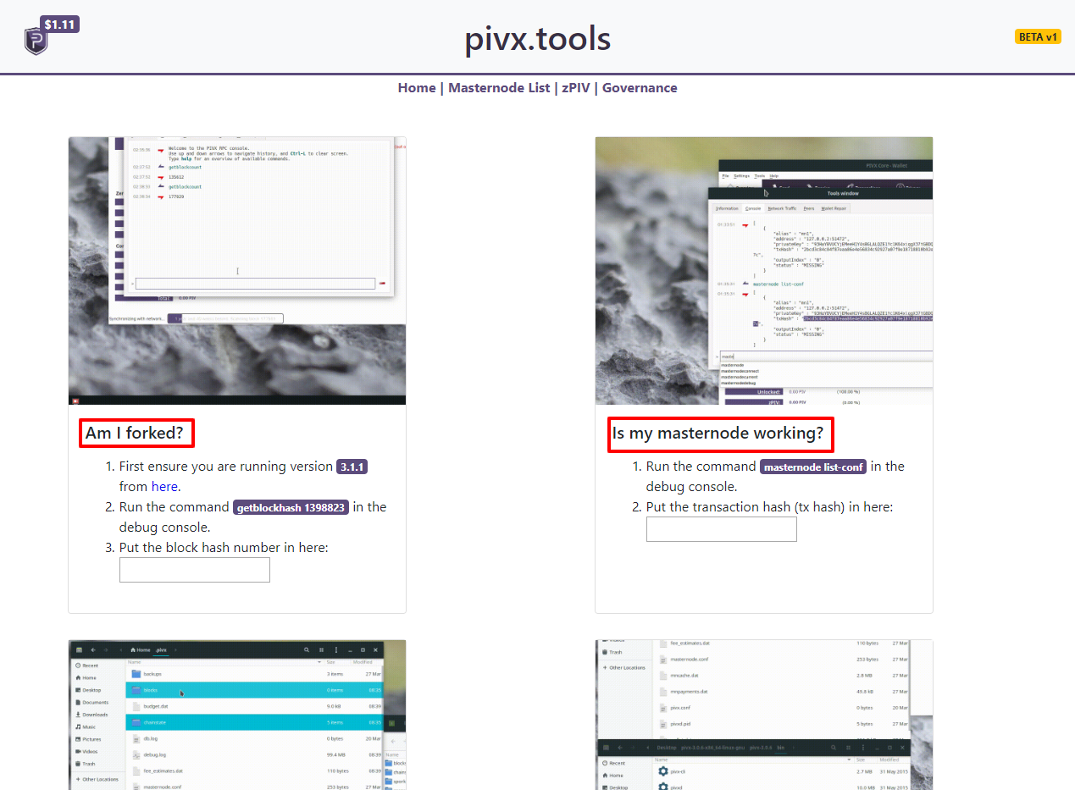
Task: Click 'Is my masternode working?' heading
Action: [718, 434]
